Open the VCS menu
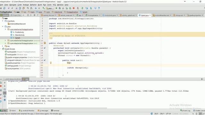 pos(54,5)
